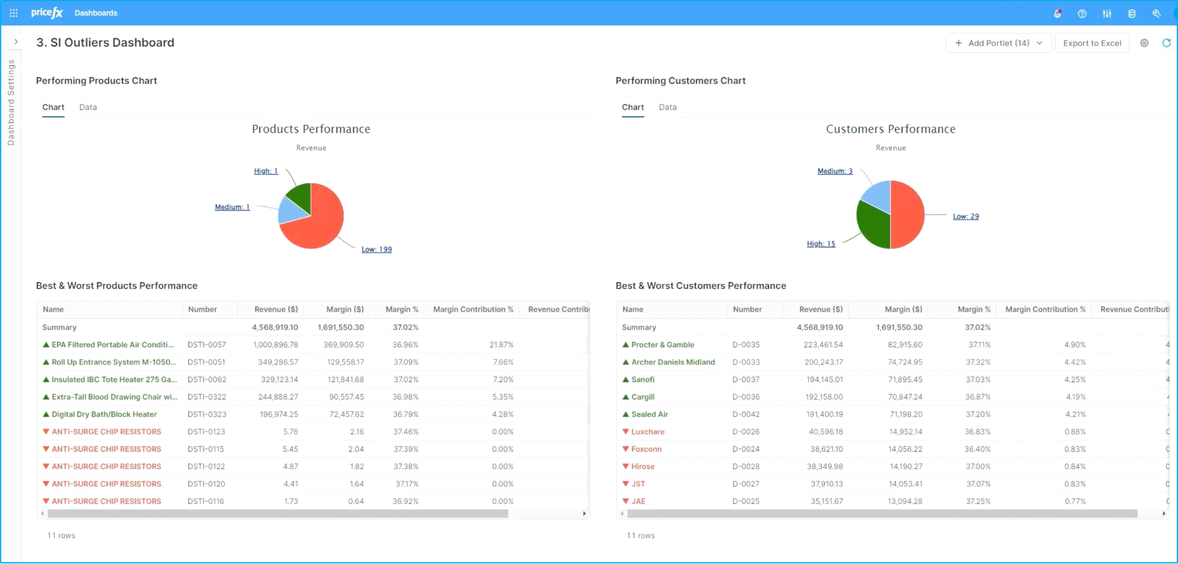The image size is (1178, 564).
Task: Click green up arrow beside Insulated IBC Tote Heater
Action: [46, 380]
